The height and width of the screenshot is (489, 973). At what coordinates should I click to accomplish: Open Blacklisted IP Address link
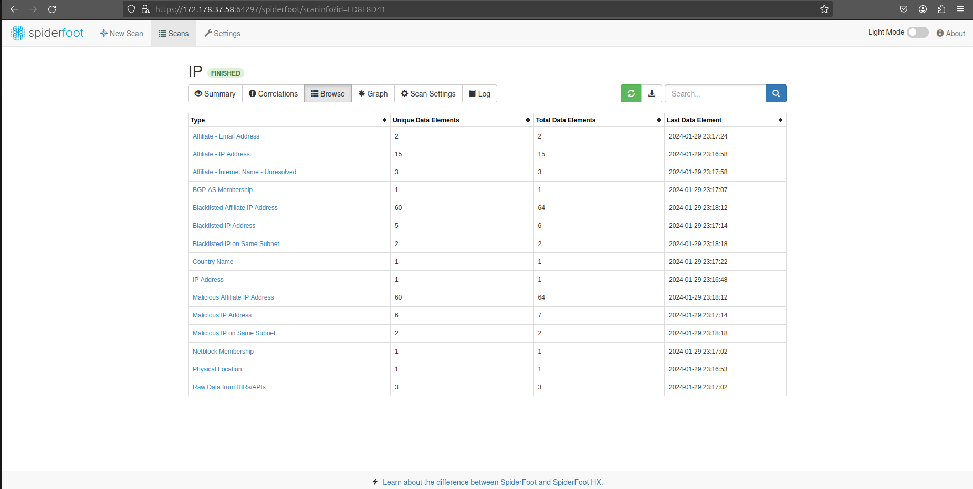point(224,226)
